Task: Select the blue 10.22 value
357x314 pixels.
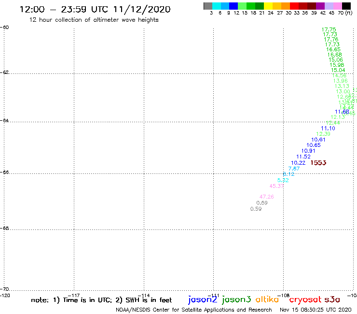Action: [x=298, y=163]
